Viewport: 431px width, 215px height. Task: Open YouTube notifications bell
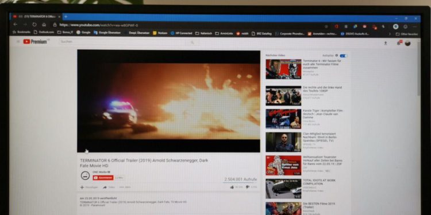coord(399,43)
